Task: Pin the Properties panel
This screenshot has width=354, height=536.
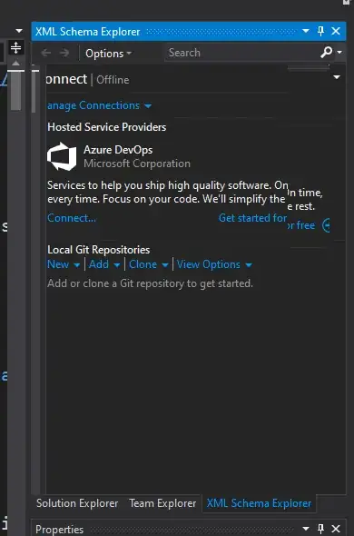Action: coord(320,529)
